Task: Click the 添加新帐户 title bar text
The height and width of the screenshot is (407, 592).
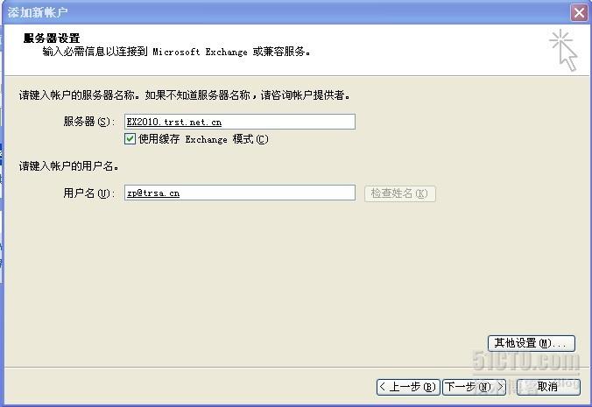Action: click(38, 12)
